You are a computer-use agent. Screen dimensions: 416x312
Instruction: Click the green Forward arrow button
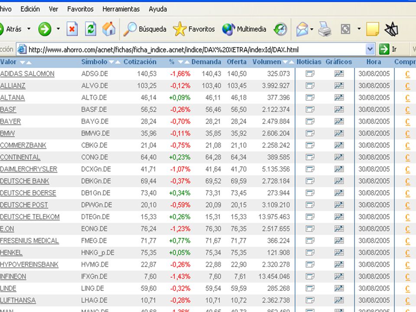point(45,29)
